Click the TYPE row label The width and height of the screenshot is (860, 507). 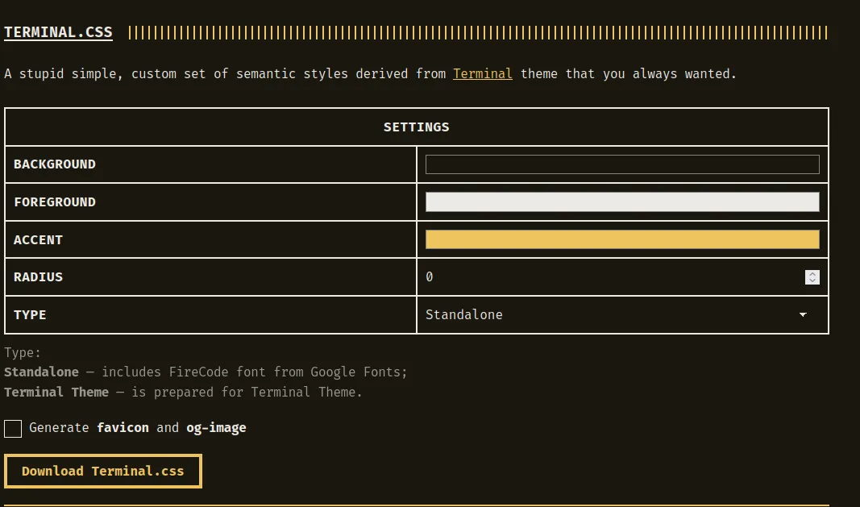30,315
